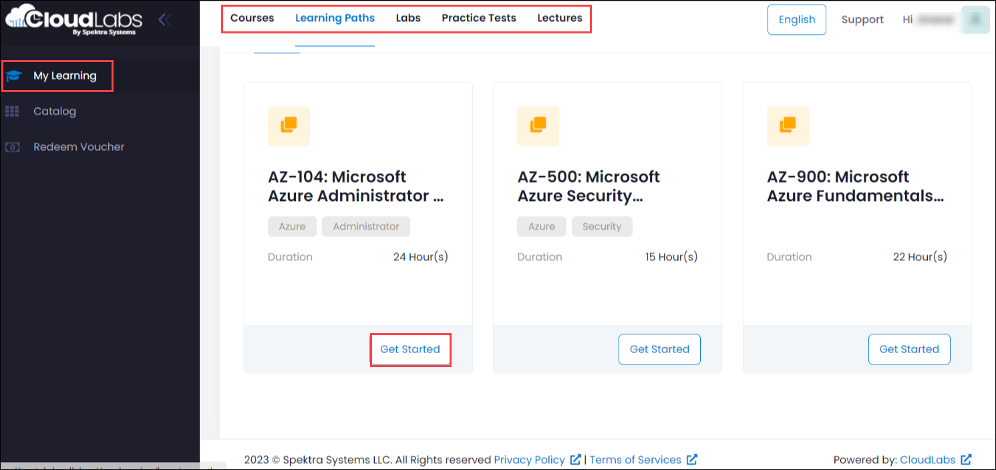Screen dimensions: 996x470
Task: Switch to the Labs tab
Action: coord(408,18)
